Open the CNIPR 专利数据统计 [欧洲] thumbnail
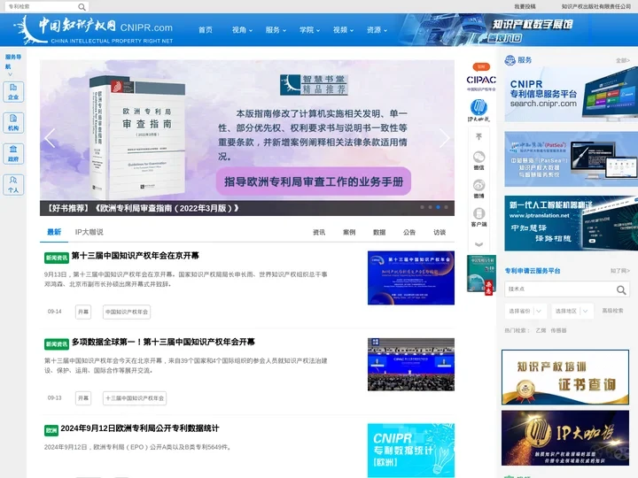The image size is (638, 478). (411, 451)
